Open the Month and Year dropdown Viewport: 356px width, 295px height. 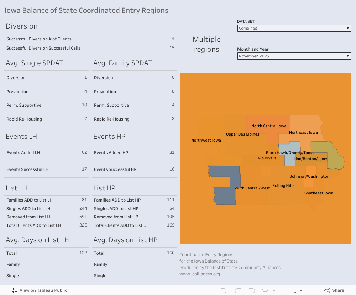coord(294,56)
